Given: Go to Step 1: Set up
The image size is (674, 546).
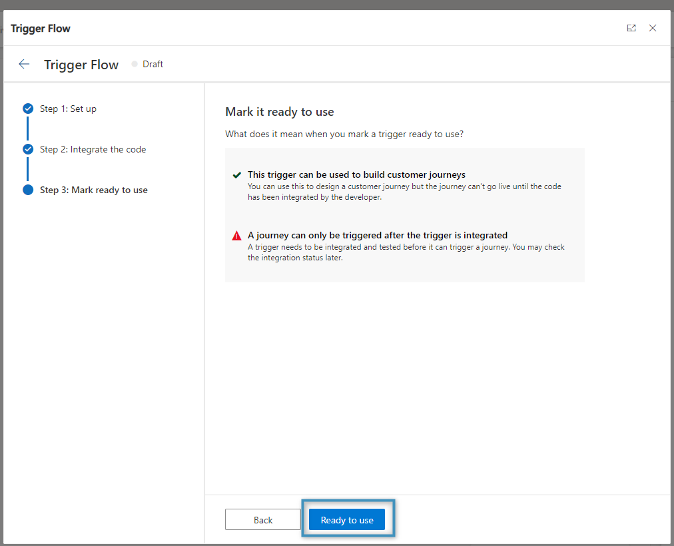Looking at the screenshot, I should 69,109.
